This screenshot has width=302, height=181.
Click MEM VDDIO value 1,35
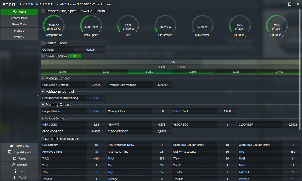[96, 125]
